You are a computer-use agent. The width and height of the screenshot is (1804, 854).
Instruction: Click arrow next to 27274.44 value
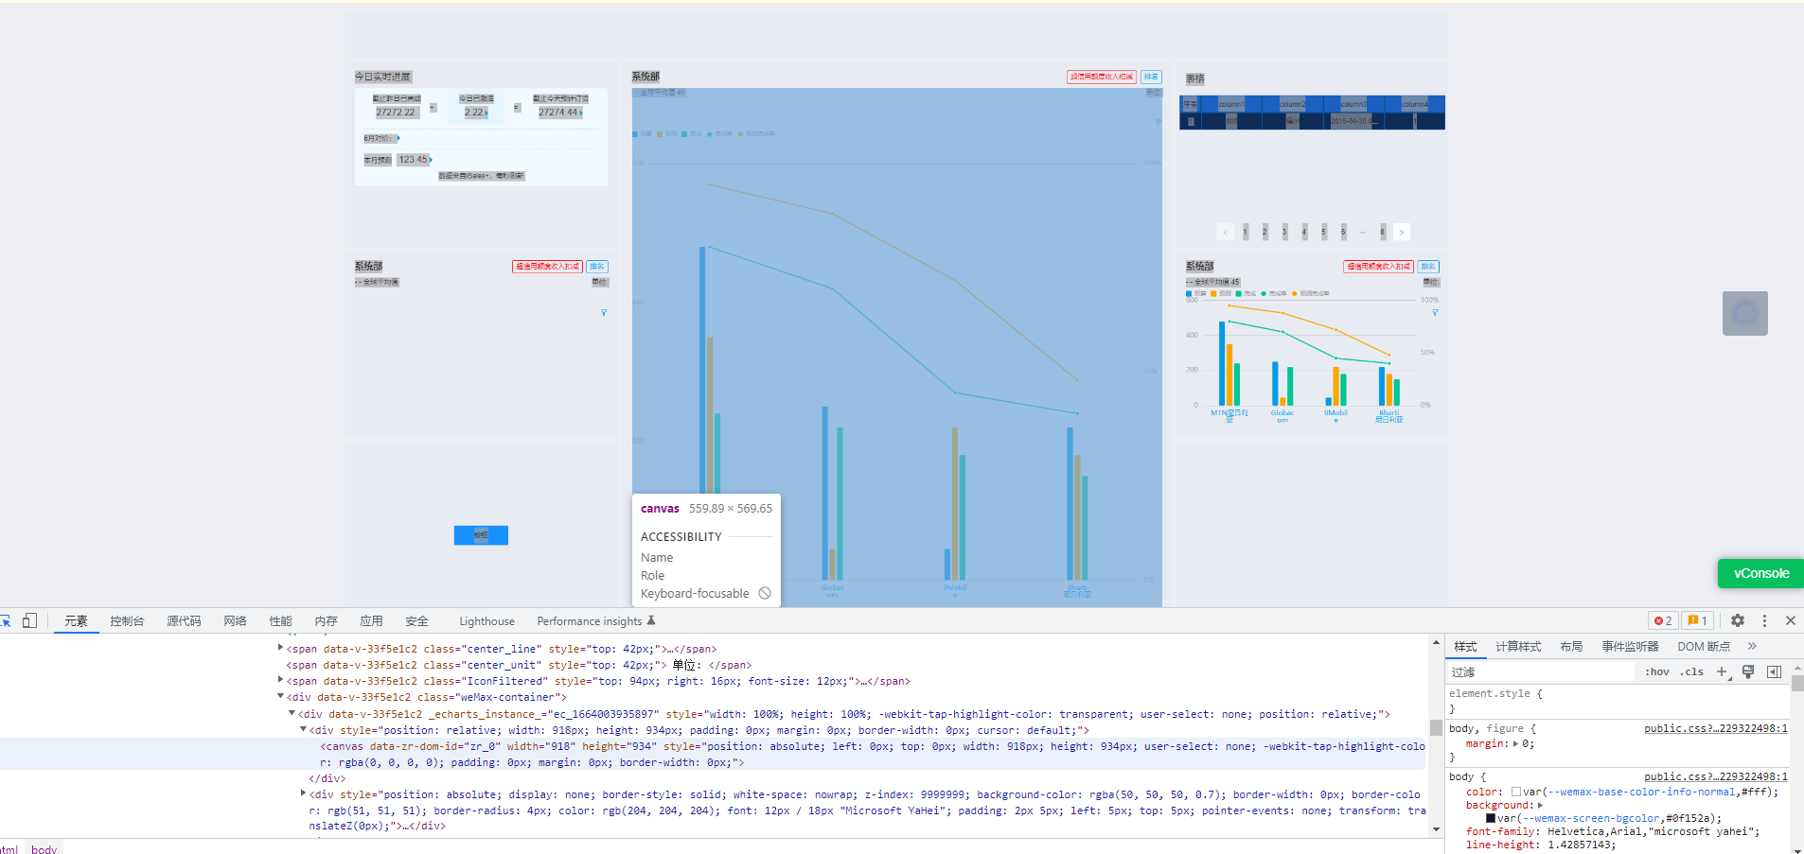(580, 113)
